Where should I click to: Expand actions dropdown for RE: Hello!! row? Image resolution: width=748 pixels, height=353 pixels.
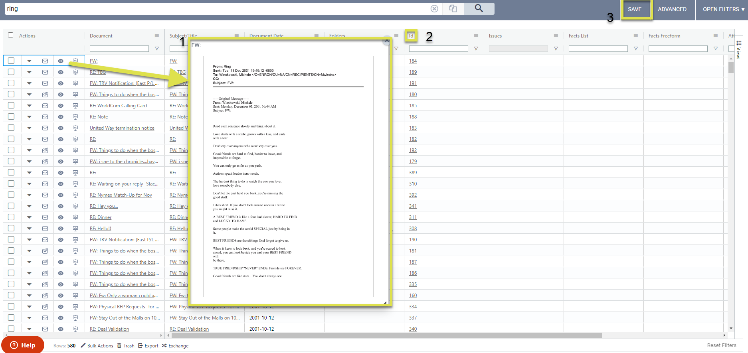29,229
